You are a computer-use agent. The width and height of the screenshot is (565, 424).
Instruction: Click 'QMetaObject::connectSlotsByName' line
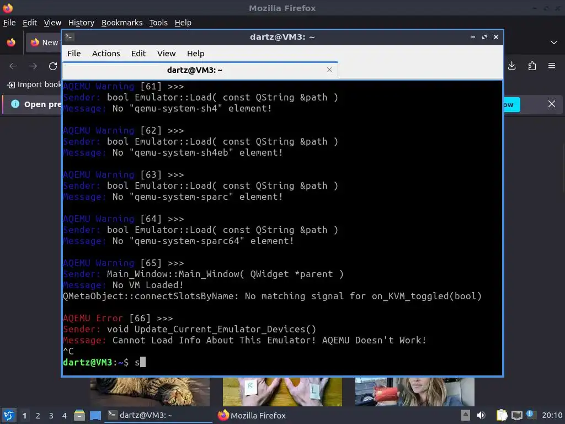[x=272, y=296]
